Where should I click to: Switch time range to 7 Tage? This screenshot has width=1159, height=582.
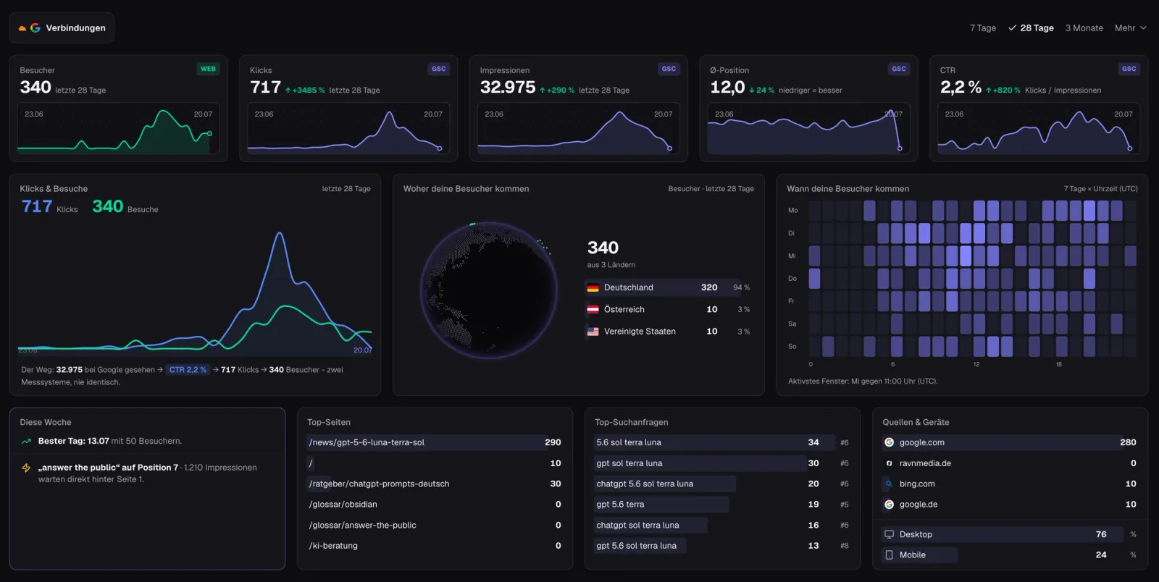982,28
